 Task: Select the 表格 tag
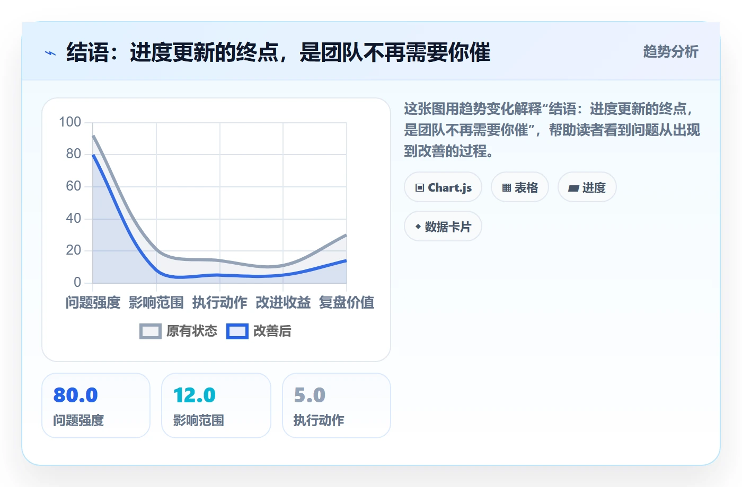pos(520,187)
